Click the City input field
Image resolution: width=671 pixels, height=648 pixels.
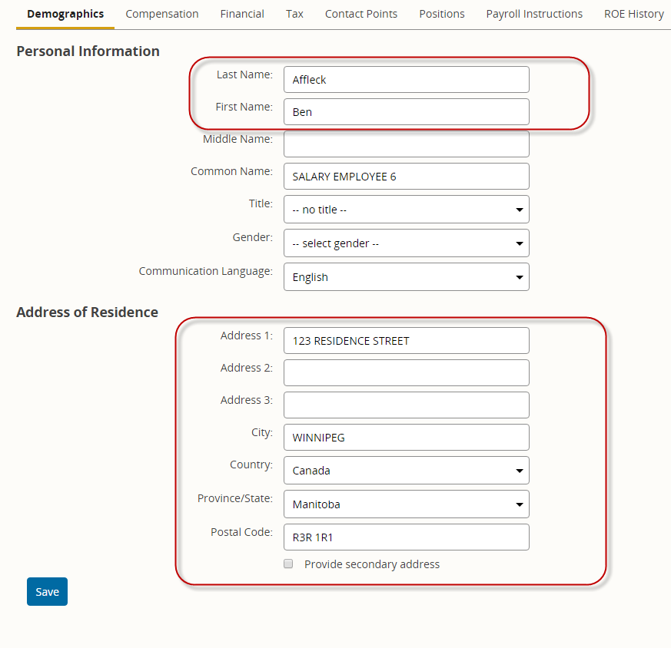(x=406, y=438)
